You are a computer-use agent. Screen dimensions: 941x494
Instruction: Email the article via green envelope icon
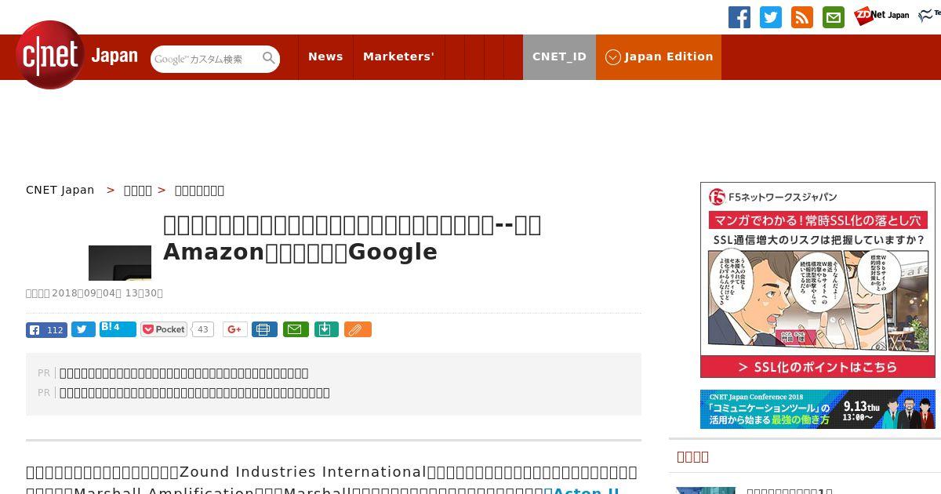pyautogui.click(x=296, y=329)
